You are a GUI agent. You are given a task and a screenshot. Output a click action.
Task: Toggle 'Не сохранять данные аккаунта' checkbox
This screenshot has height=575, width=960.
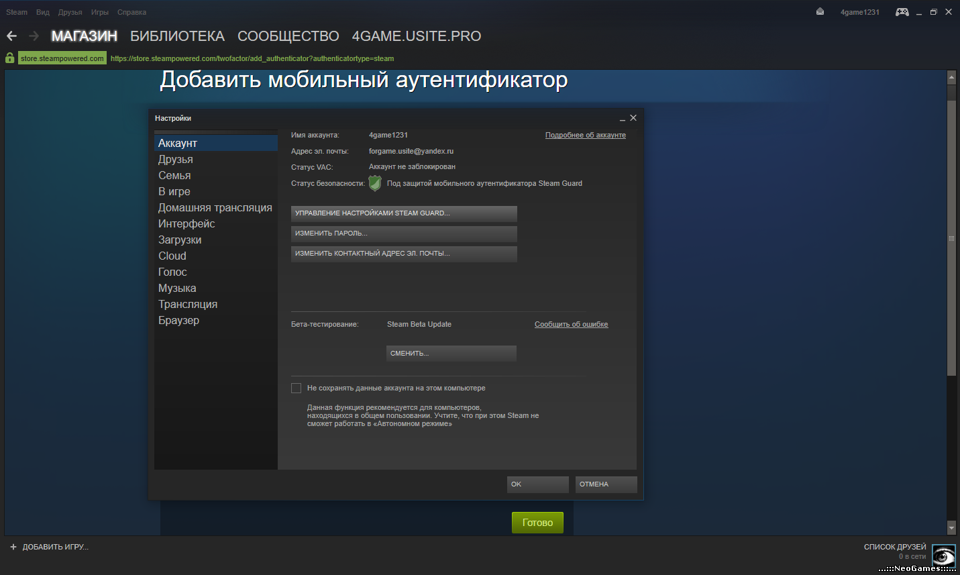(296, 388)
